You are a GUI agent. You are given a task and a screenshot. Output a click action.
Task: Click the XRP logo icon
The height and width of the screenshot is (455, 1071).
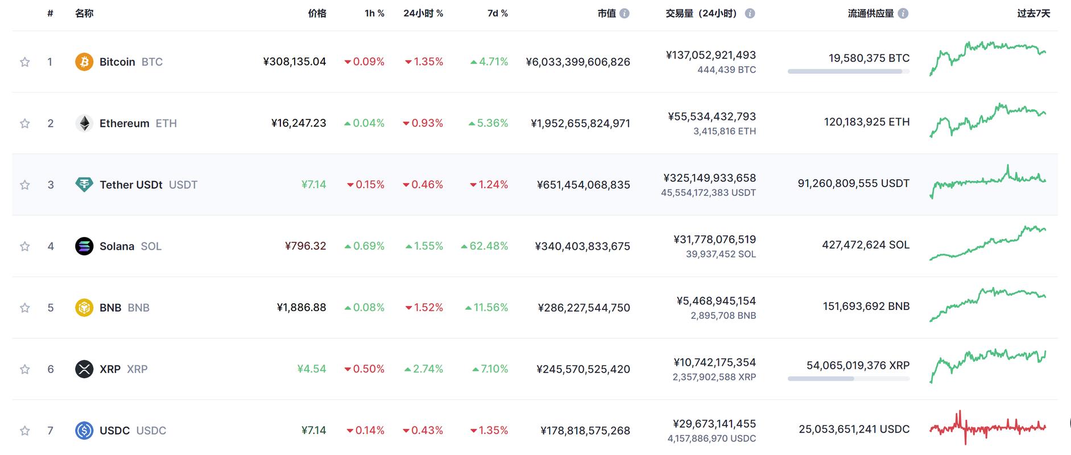click(84, 369)
